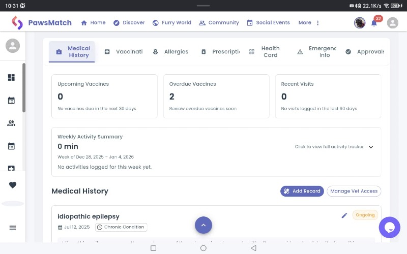Open the More menu in navbar

pyautogui.click(x=309, y=23)
